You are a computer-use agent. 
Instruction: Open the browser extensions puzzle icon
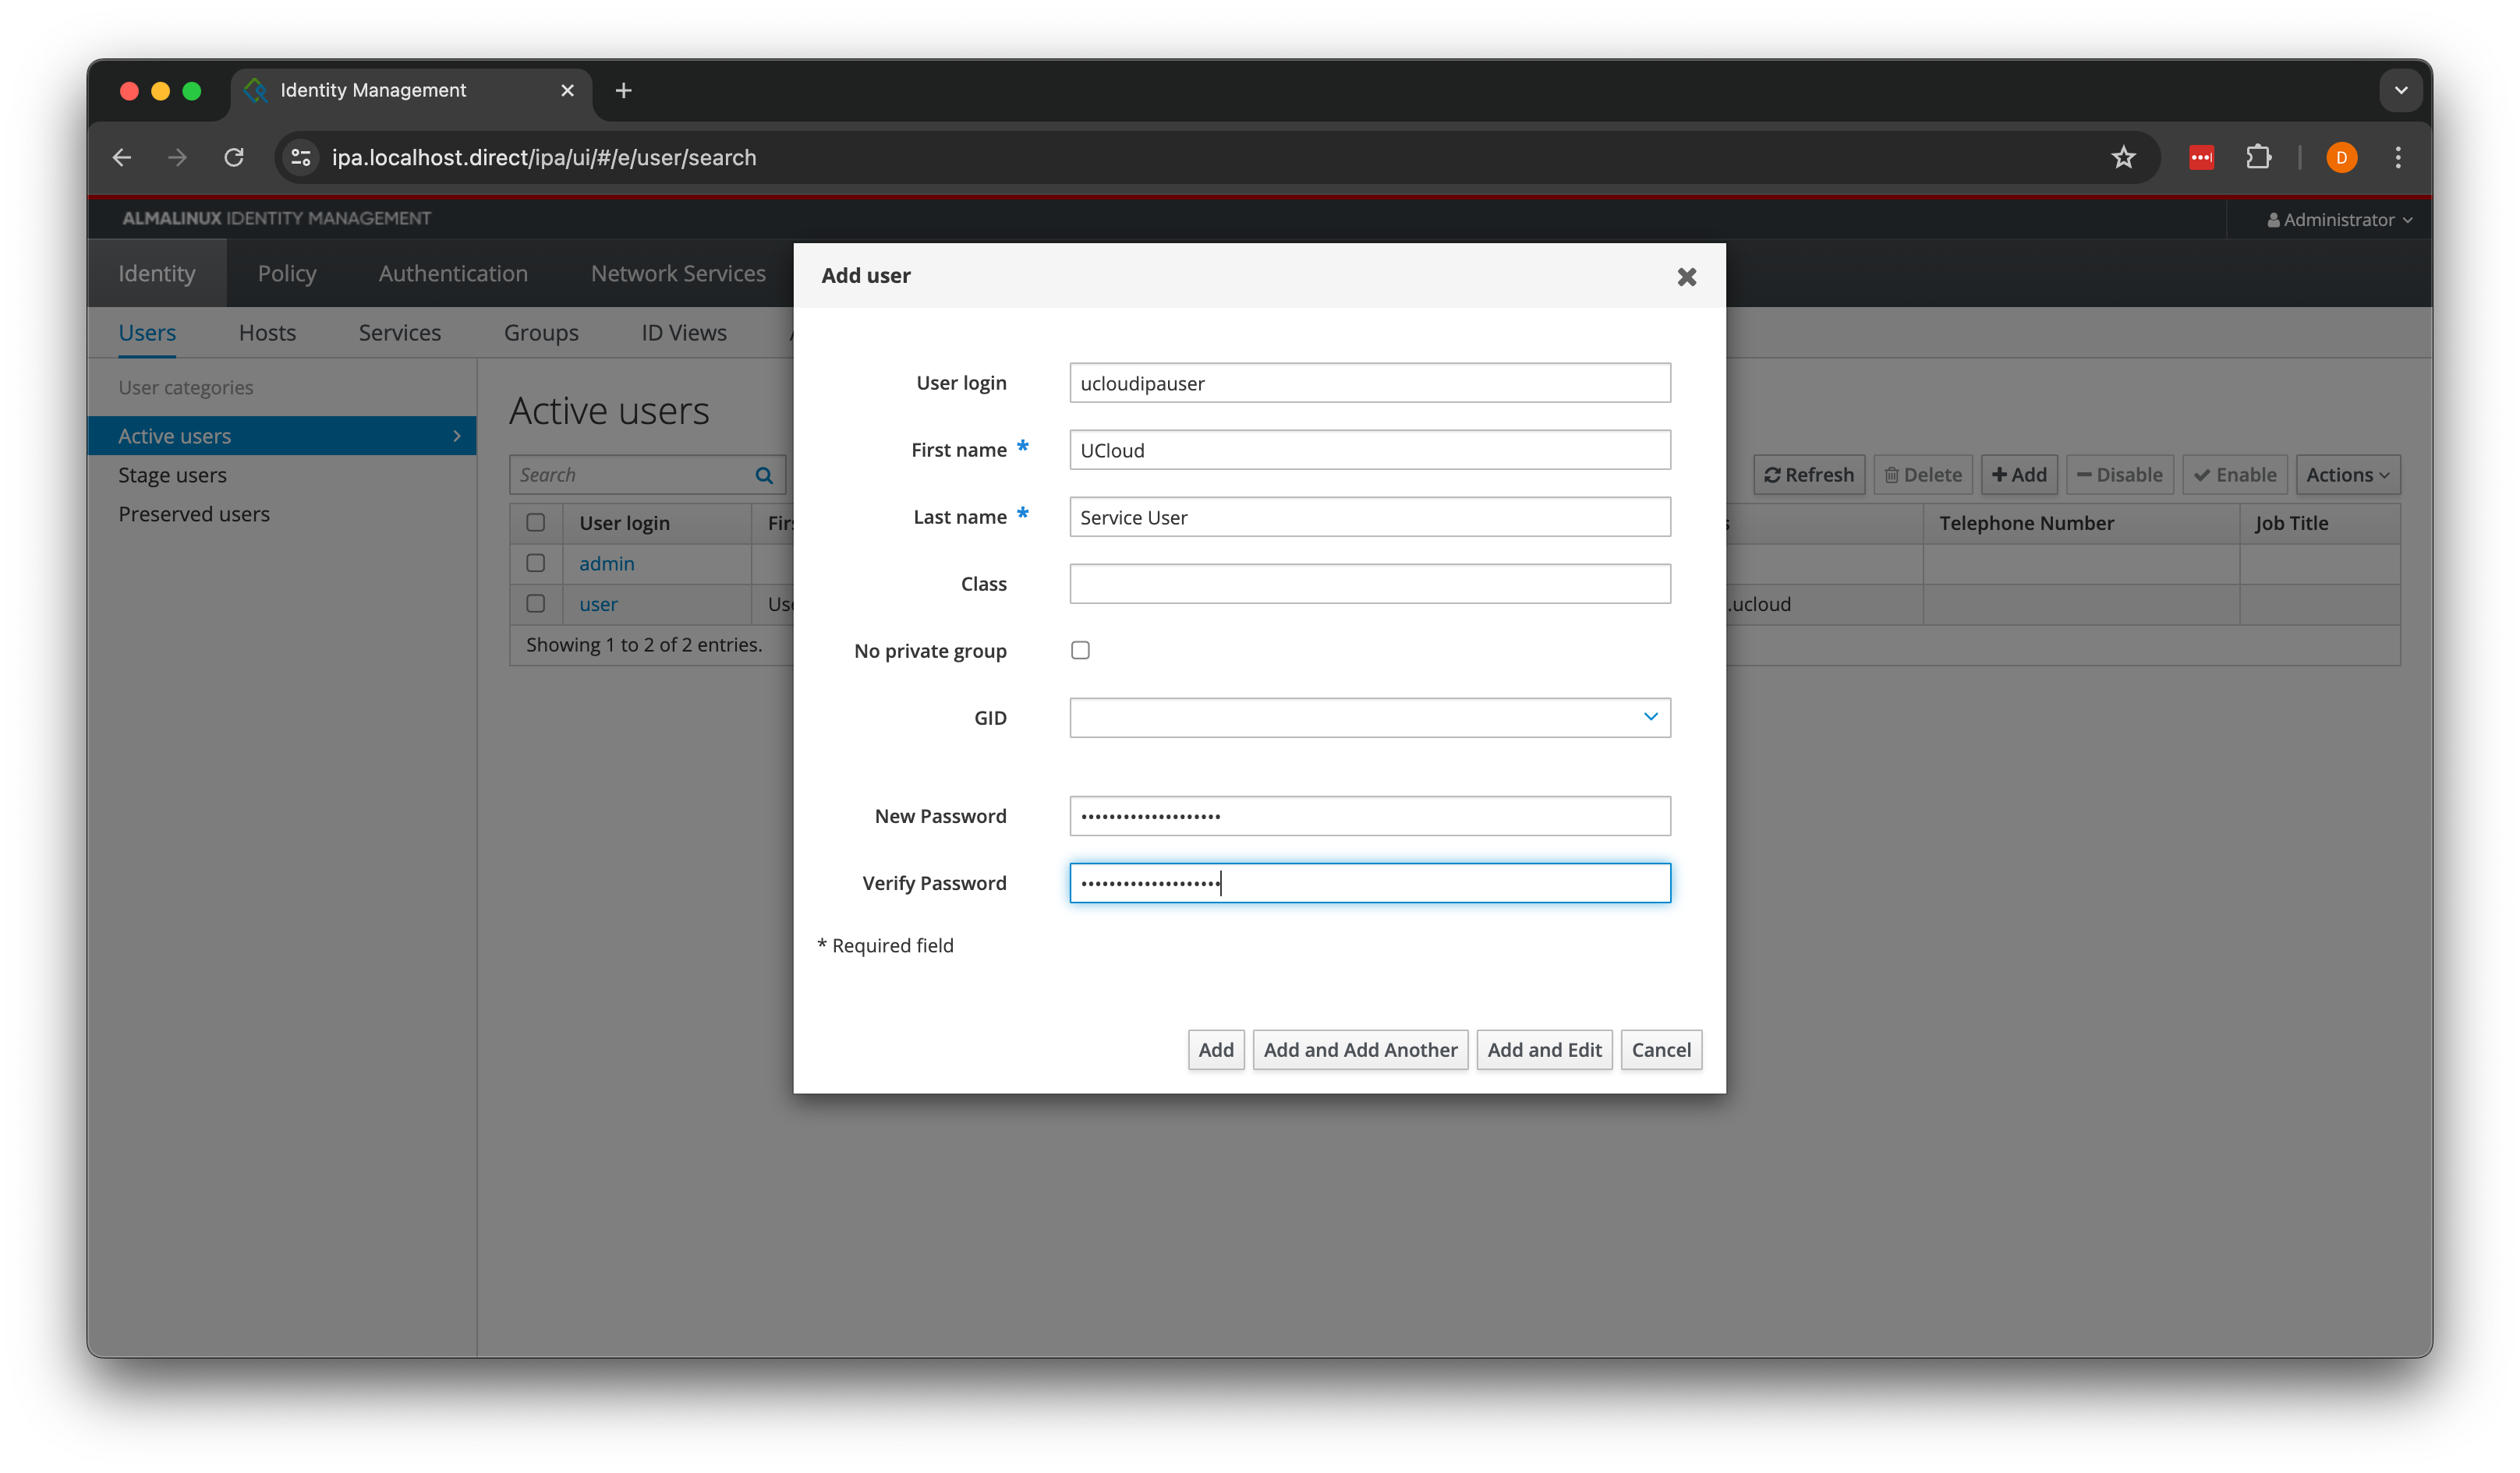[x=2258, y=157]
